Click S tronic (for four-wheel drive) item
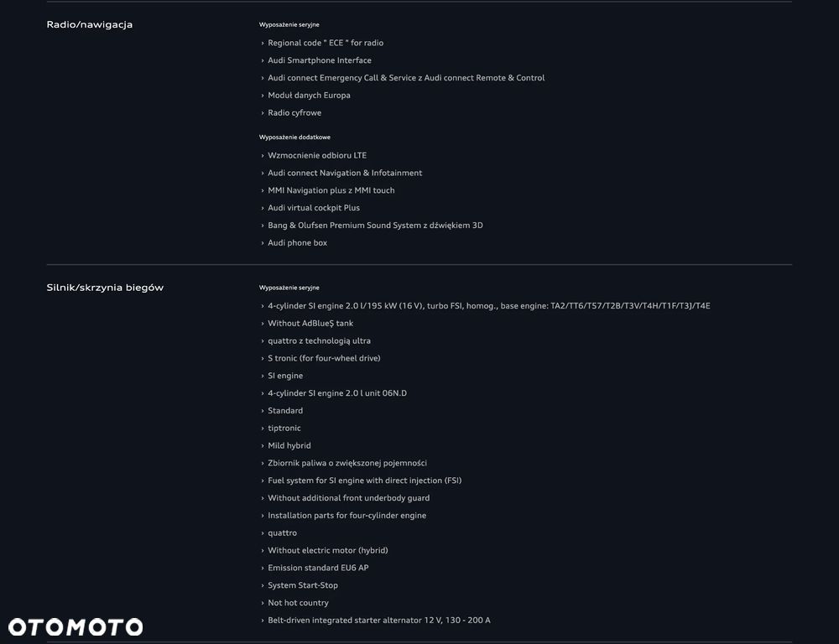The image size is (839, 644). pos(324,358)
